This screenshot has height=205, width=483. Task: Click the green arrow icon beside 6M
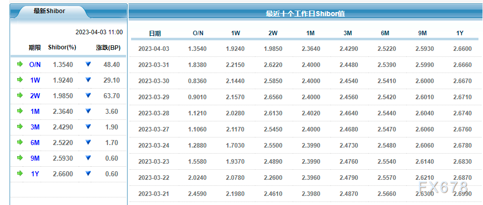click(20, 142)
